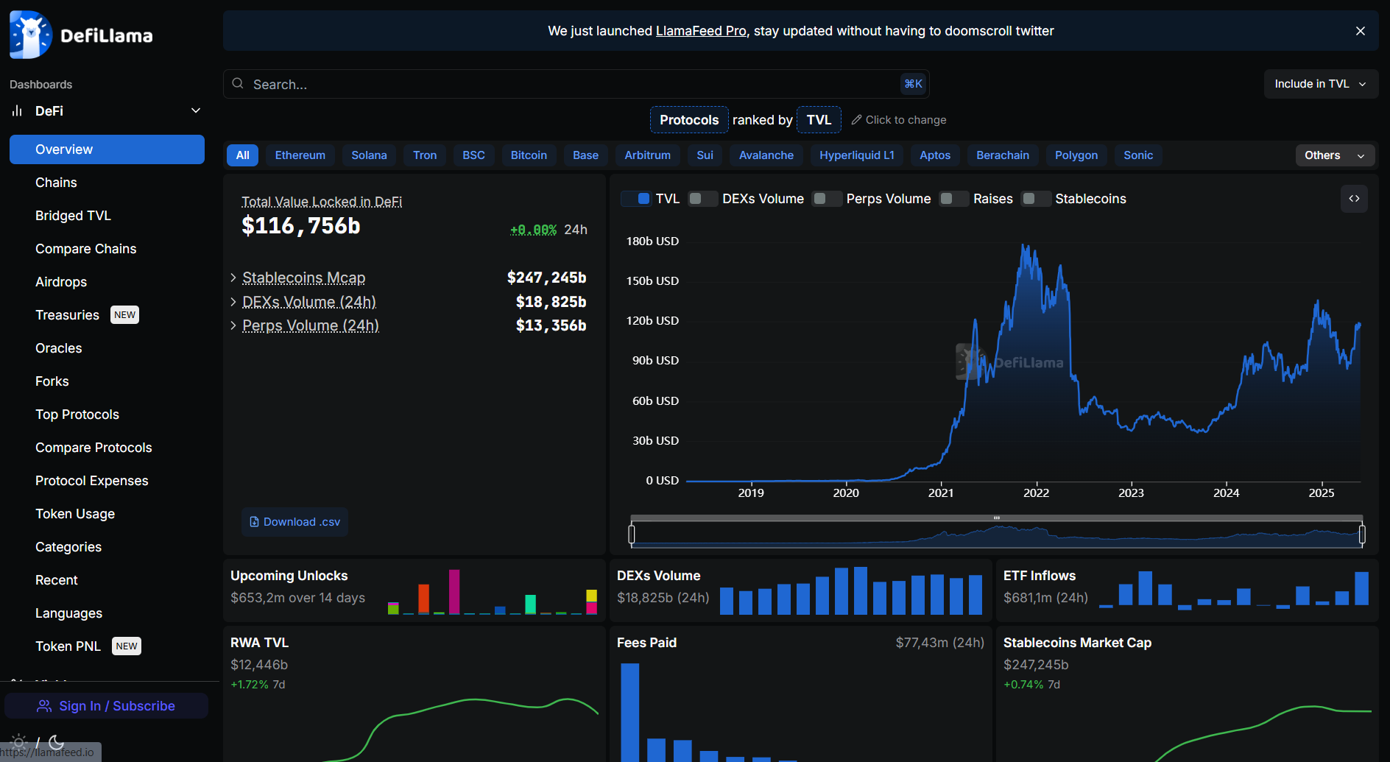Expand Perps Volume (24h) details
The height and width of the screenshot is (762, 1390).
coord(233,325)
